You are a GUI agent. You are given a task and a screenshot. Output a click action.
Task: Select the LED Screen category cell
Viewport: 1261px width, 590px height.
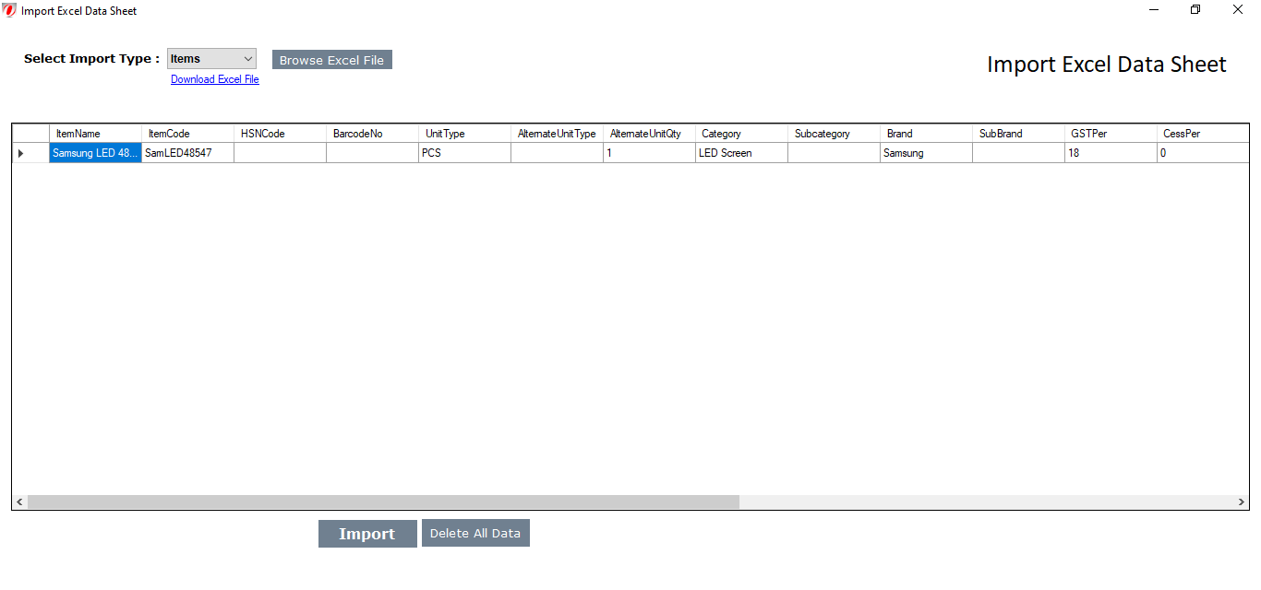click(742, 153)
